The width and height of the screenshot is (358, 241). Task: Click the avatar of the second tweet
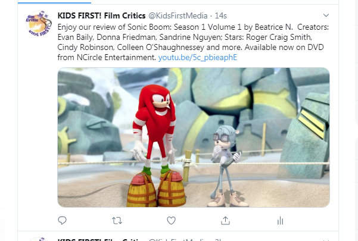coord(39,239)
